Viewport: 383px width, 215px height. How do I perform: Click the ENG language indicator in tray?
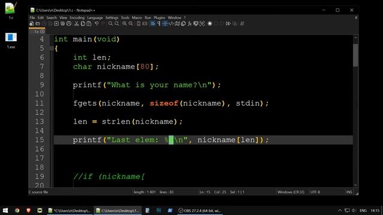pos(363,210)
